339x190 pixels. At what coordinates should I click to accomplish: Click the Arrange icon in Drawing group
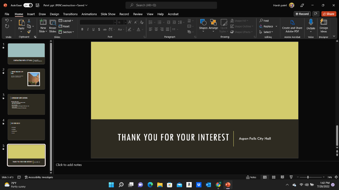click(213, 25)
